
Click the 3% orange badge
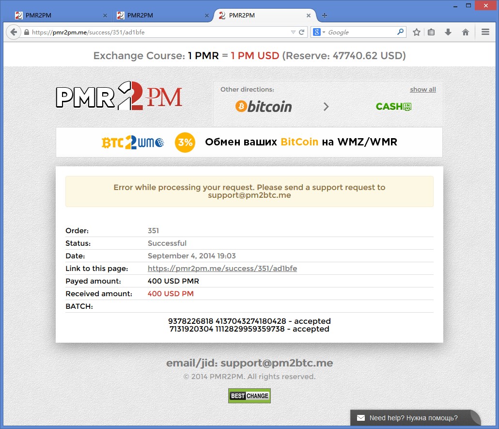185,143
